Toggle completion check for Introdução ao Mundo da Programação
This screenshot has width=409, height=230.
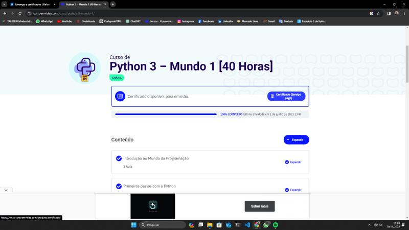coord(119,158)
